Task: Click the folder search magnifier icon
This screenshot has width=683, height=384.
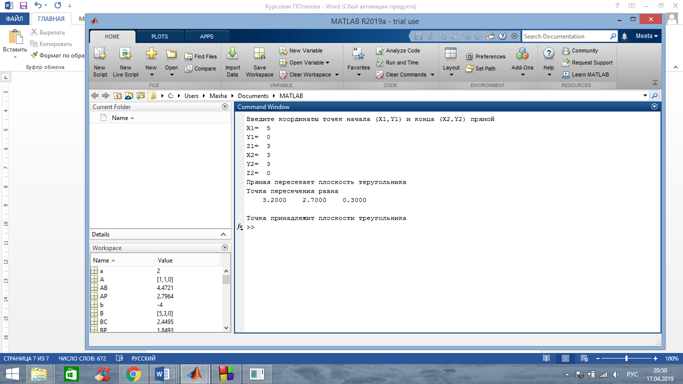Action: pyautogui.click(x=654, y=95)
